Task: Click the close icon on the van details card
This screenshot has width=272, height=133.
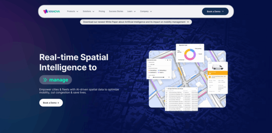Action: click(226, 63)
